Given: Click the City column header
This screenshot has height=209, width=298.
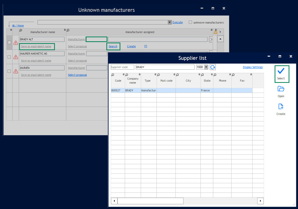Looking at the screenshot, I should click(188, 81).
